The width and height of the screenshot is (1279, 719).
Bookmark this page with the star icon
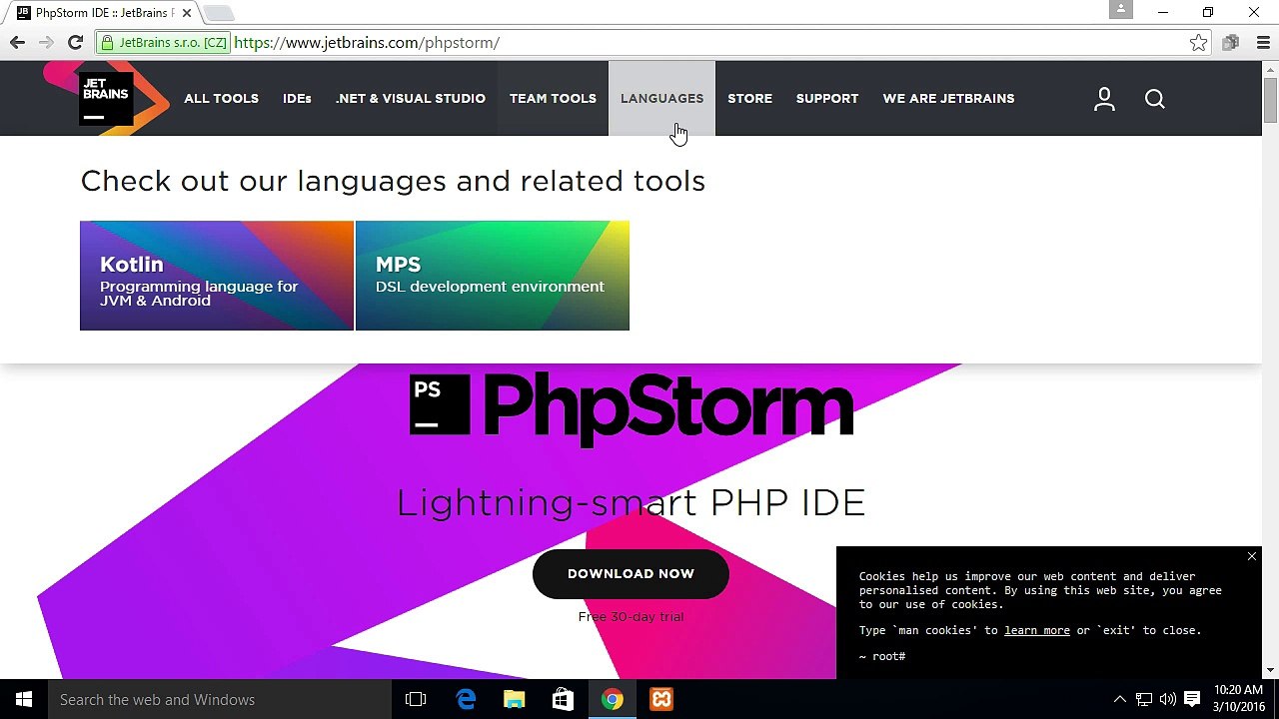pyautogui.click(x=1198, y=42)
